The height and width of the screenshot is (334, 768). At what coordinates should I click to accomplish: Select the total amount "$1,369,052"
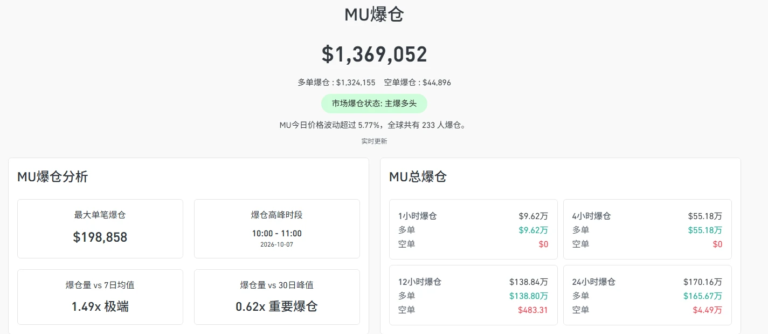coord(374,54)
